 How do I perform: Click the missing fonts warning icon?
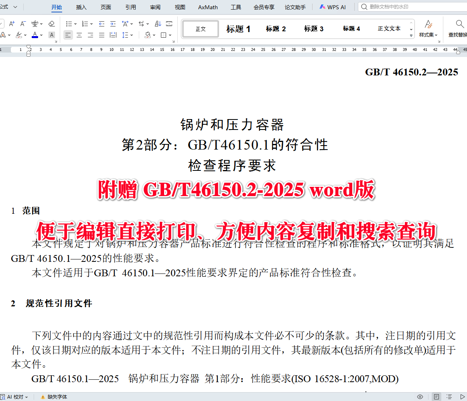[43, 397]
